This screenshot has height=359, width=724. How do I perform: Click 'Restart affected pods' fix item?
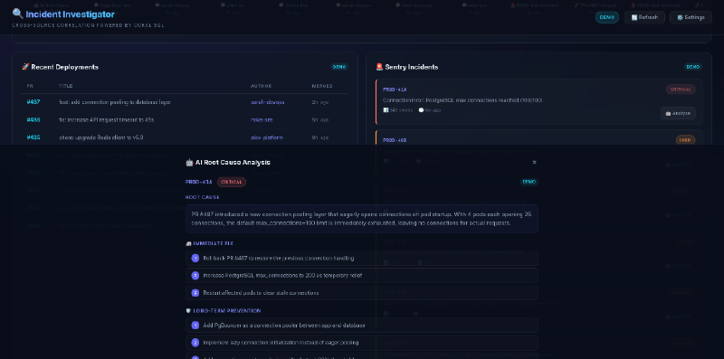[362, 293]
